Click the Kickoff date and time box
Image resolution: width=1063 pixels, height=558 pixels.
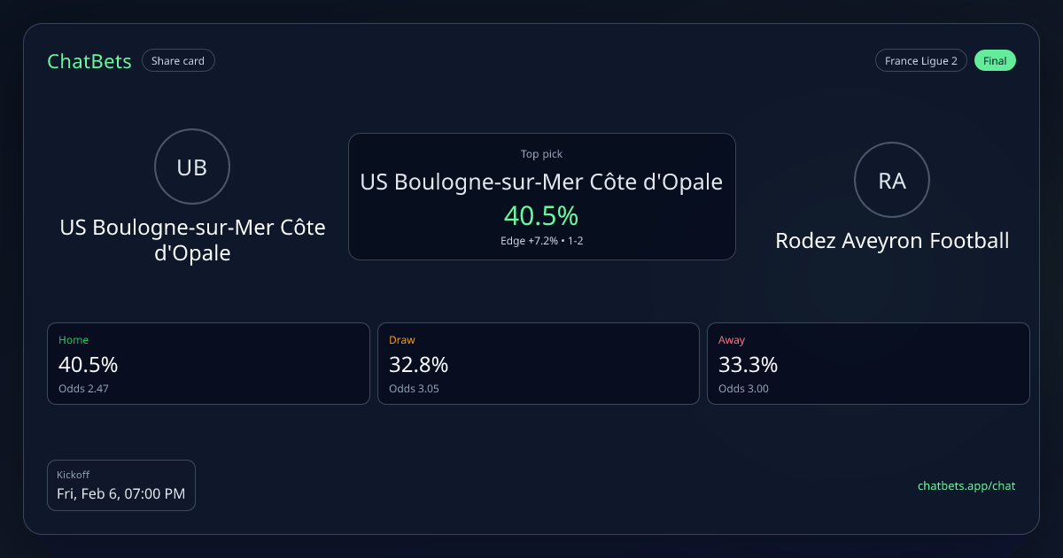point(121,485)
